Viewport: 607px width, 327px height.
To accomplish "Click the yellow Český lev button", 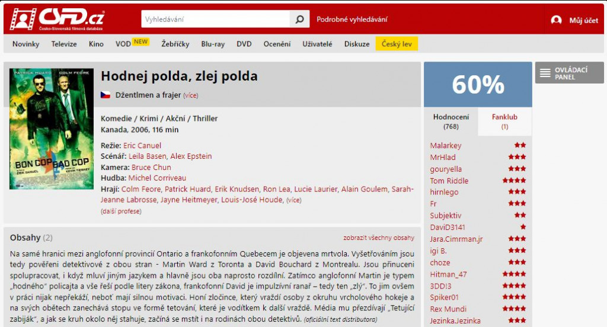I will click(x=397, y=44).
